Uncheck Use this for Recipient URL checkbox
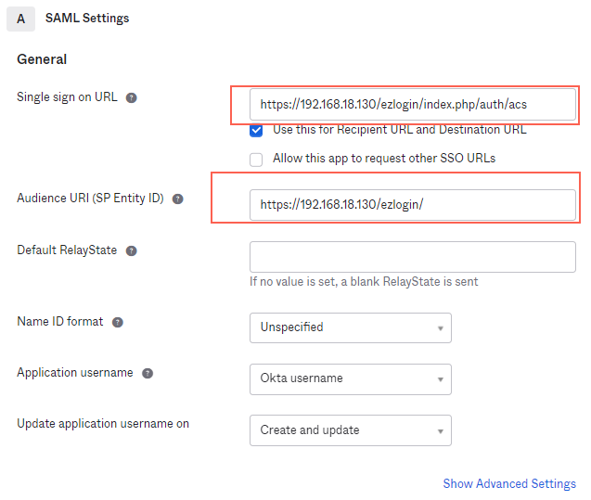The height and width of the screenshot is (500, 591). click(x=256, y=131)
